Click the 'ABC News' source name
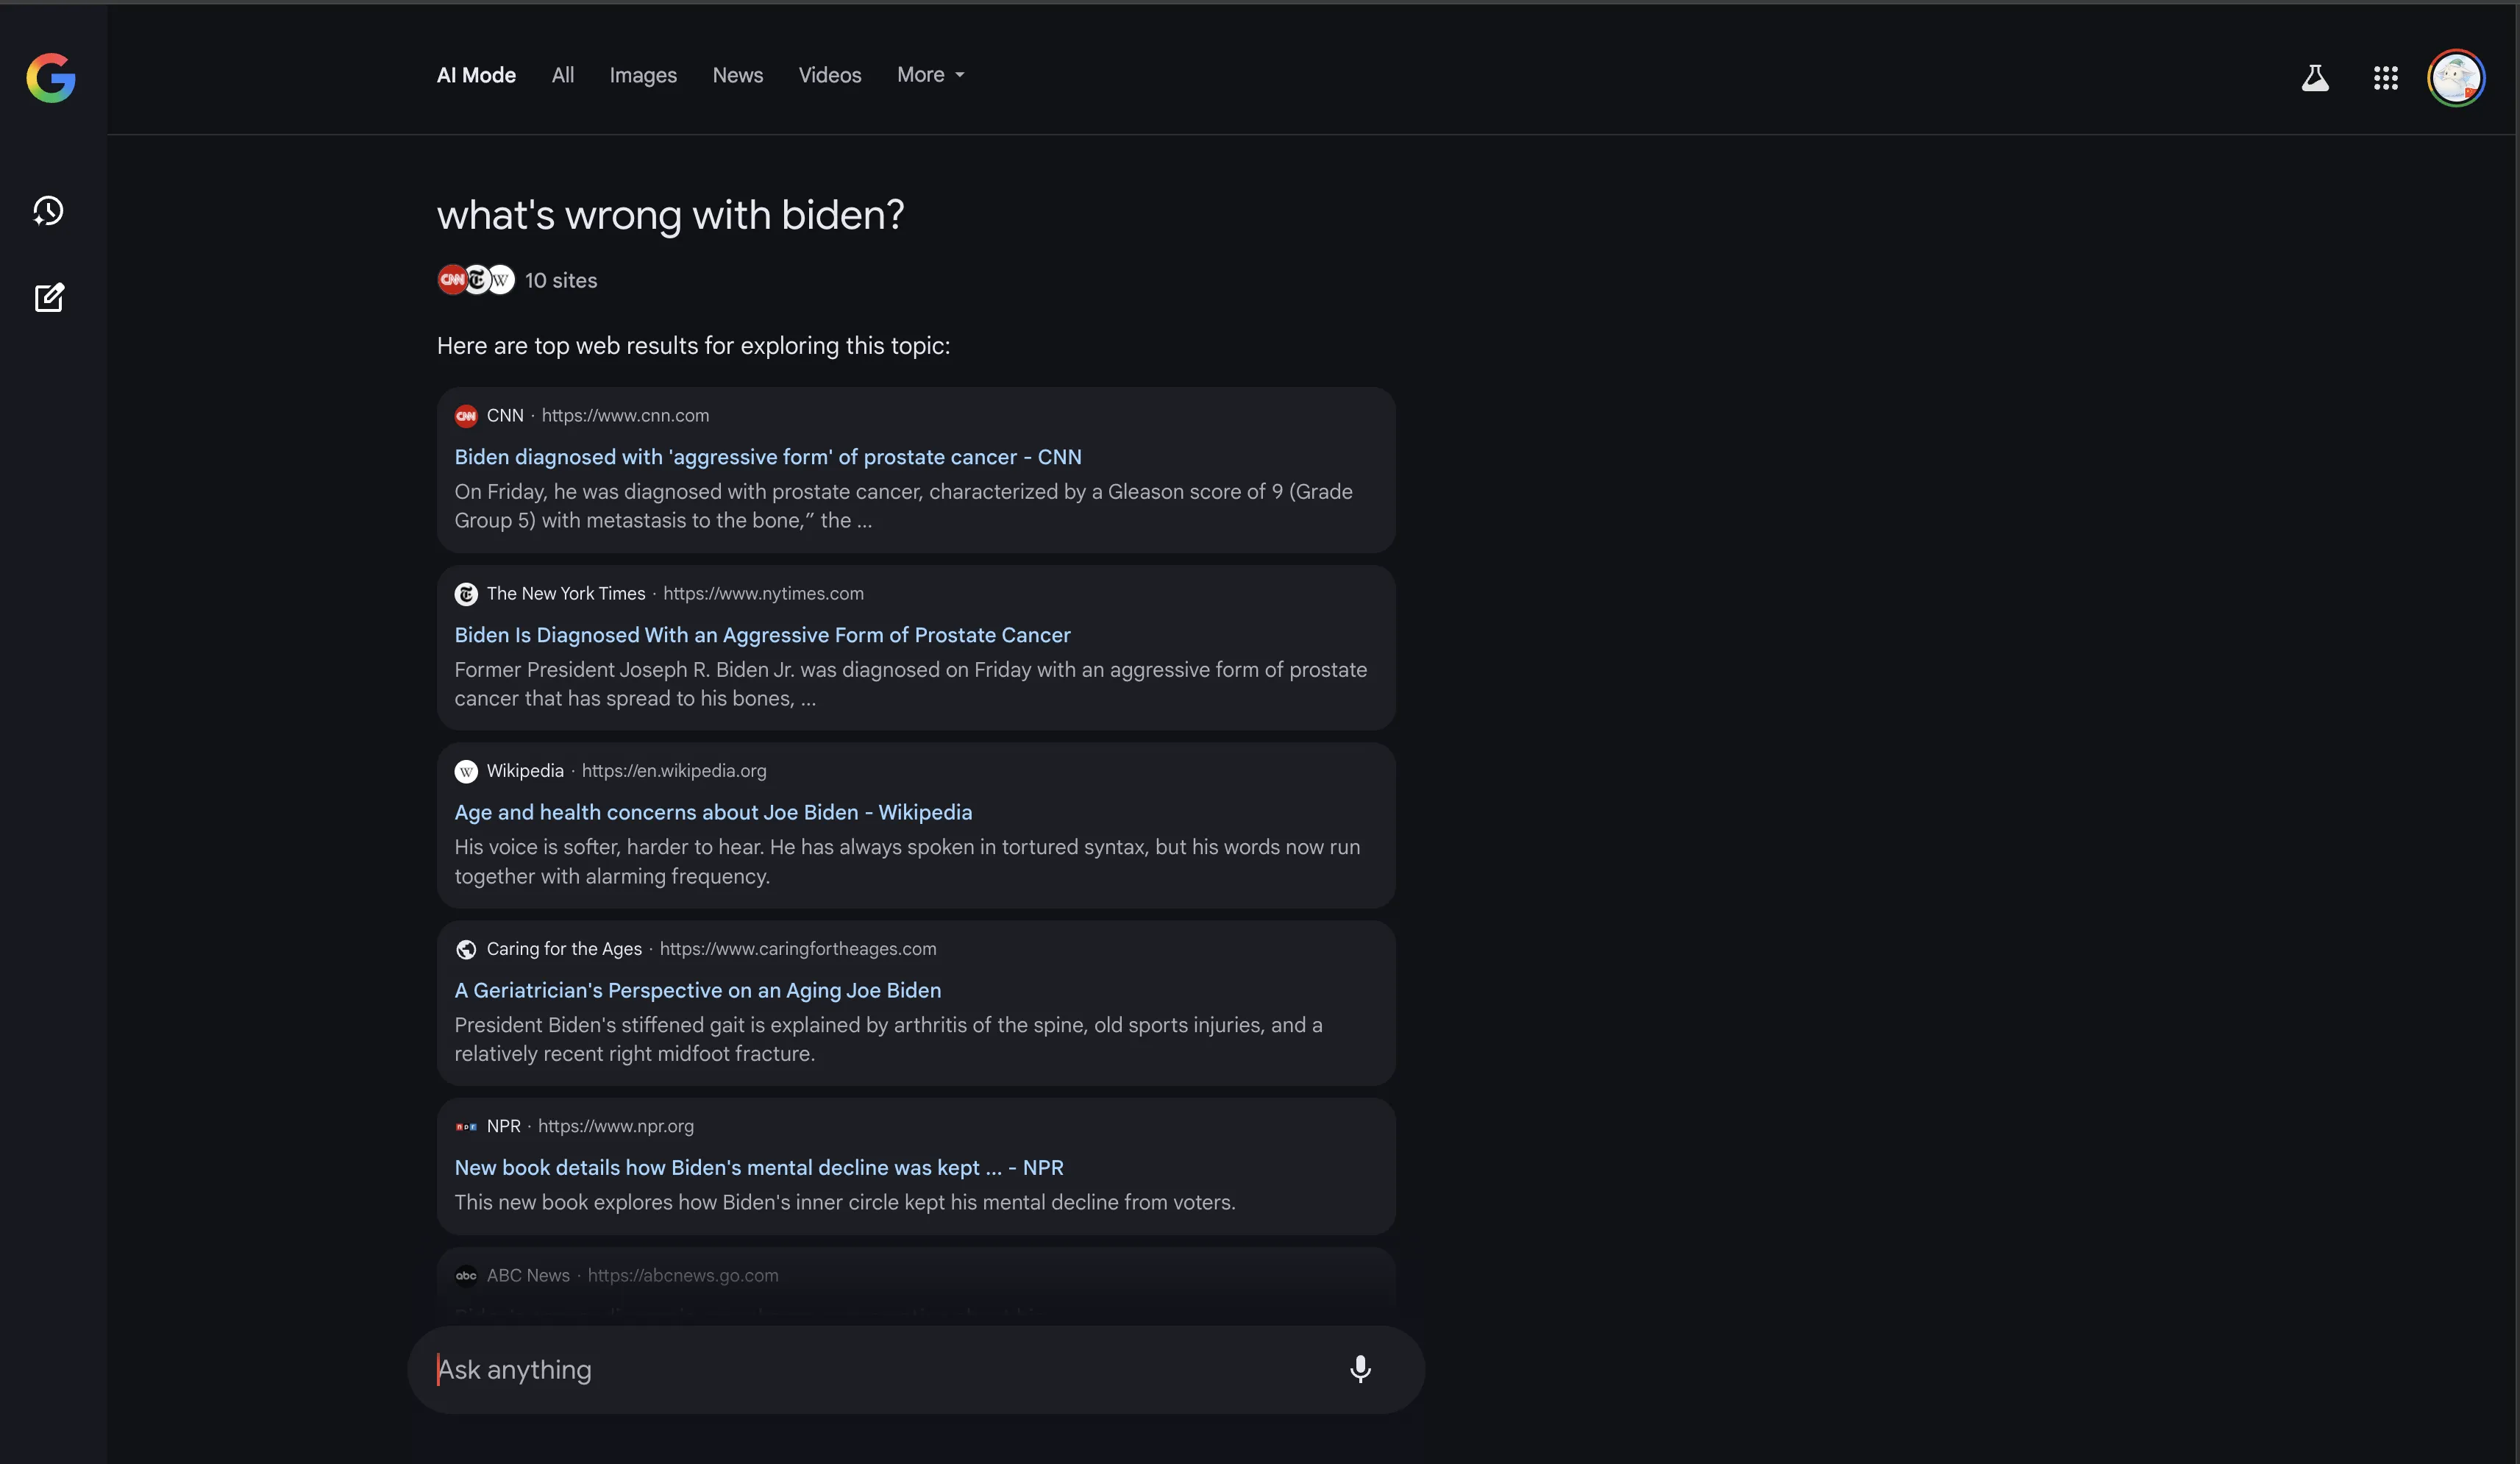The image size is (2520, 1464). 528,1275
